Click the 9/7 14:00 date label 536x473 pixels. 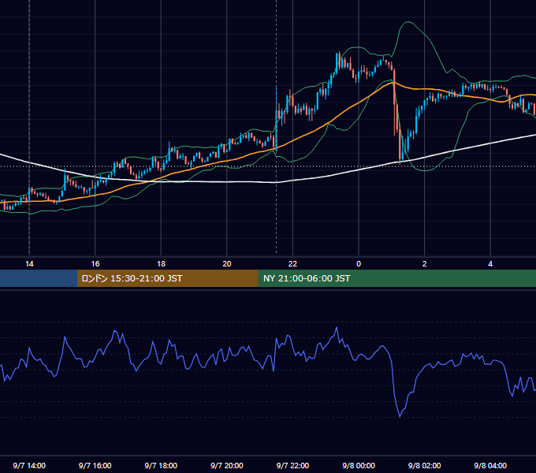[29, 465]
